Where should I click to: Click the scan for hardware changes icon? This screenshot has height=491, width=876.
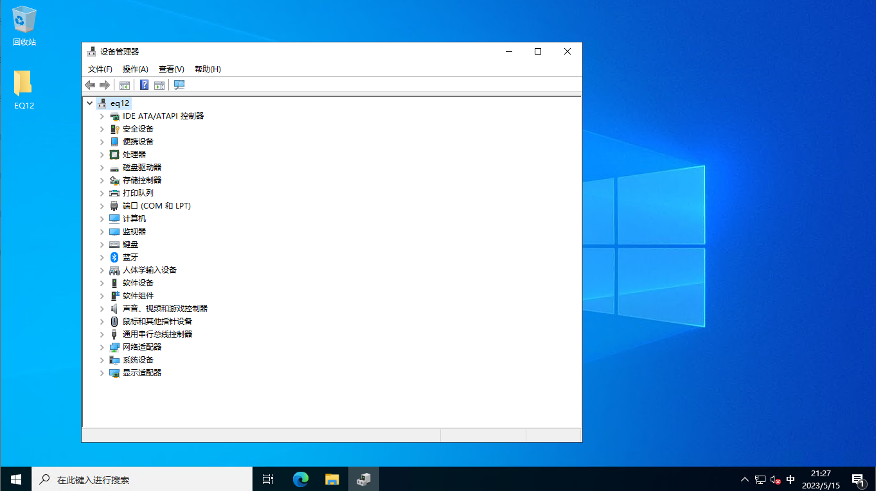[179, 85]
